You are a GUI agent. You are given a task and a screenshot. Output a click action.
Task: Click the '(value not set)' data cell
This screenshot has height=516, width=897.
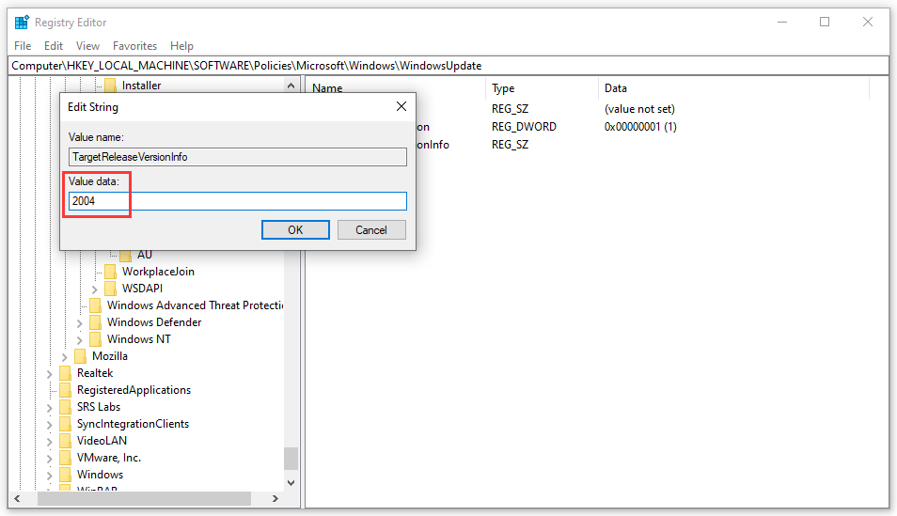[639, 109]
